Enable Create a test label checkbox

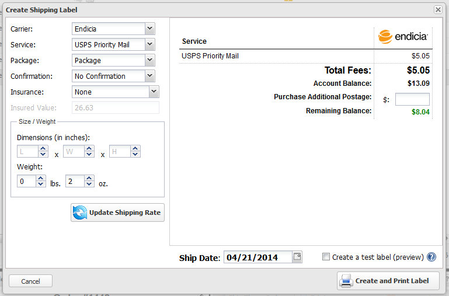pos(326,256)
